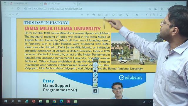
Task: Click the Essay heading text
Action: (x=48, y=81)
